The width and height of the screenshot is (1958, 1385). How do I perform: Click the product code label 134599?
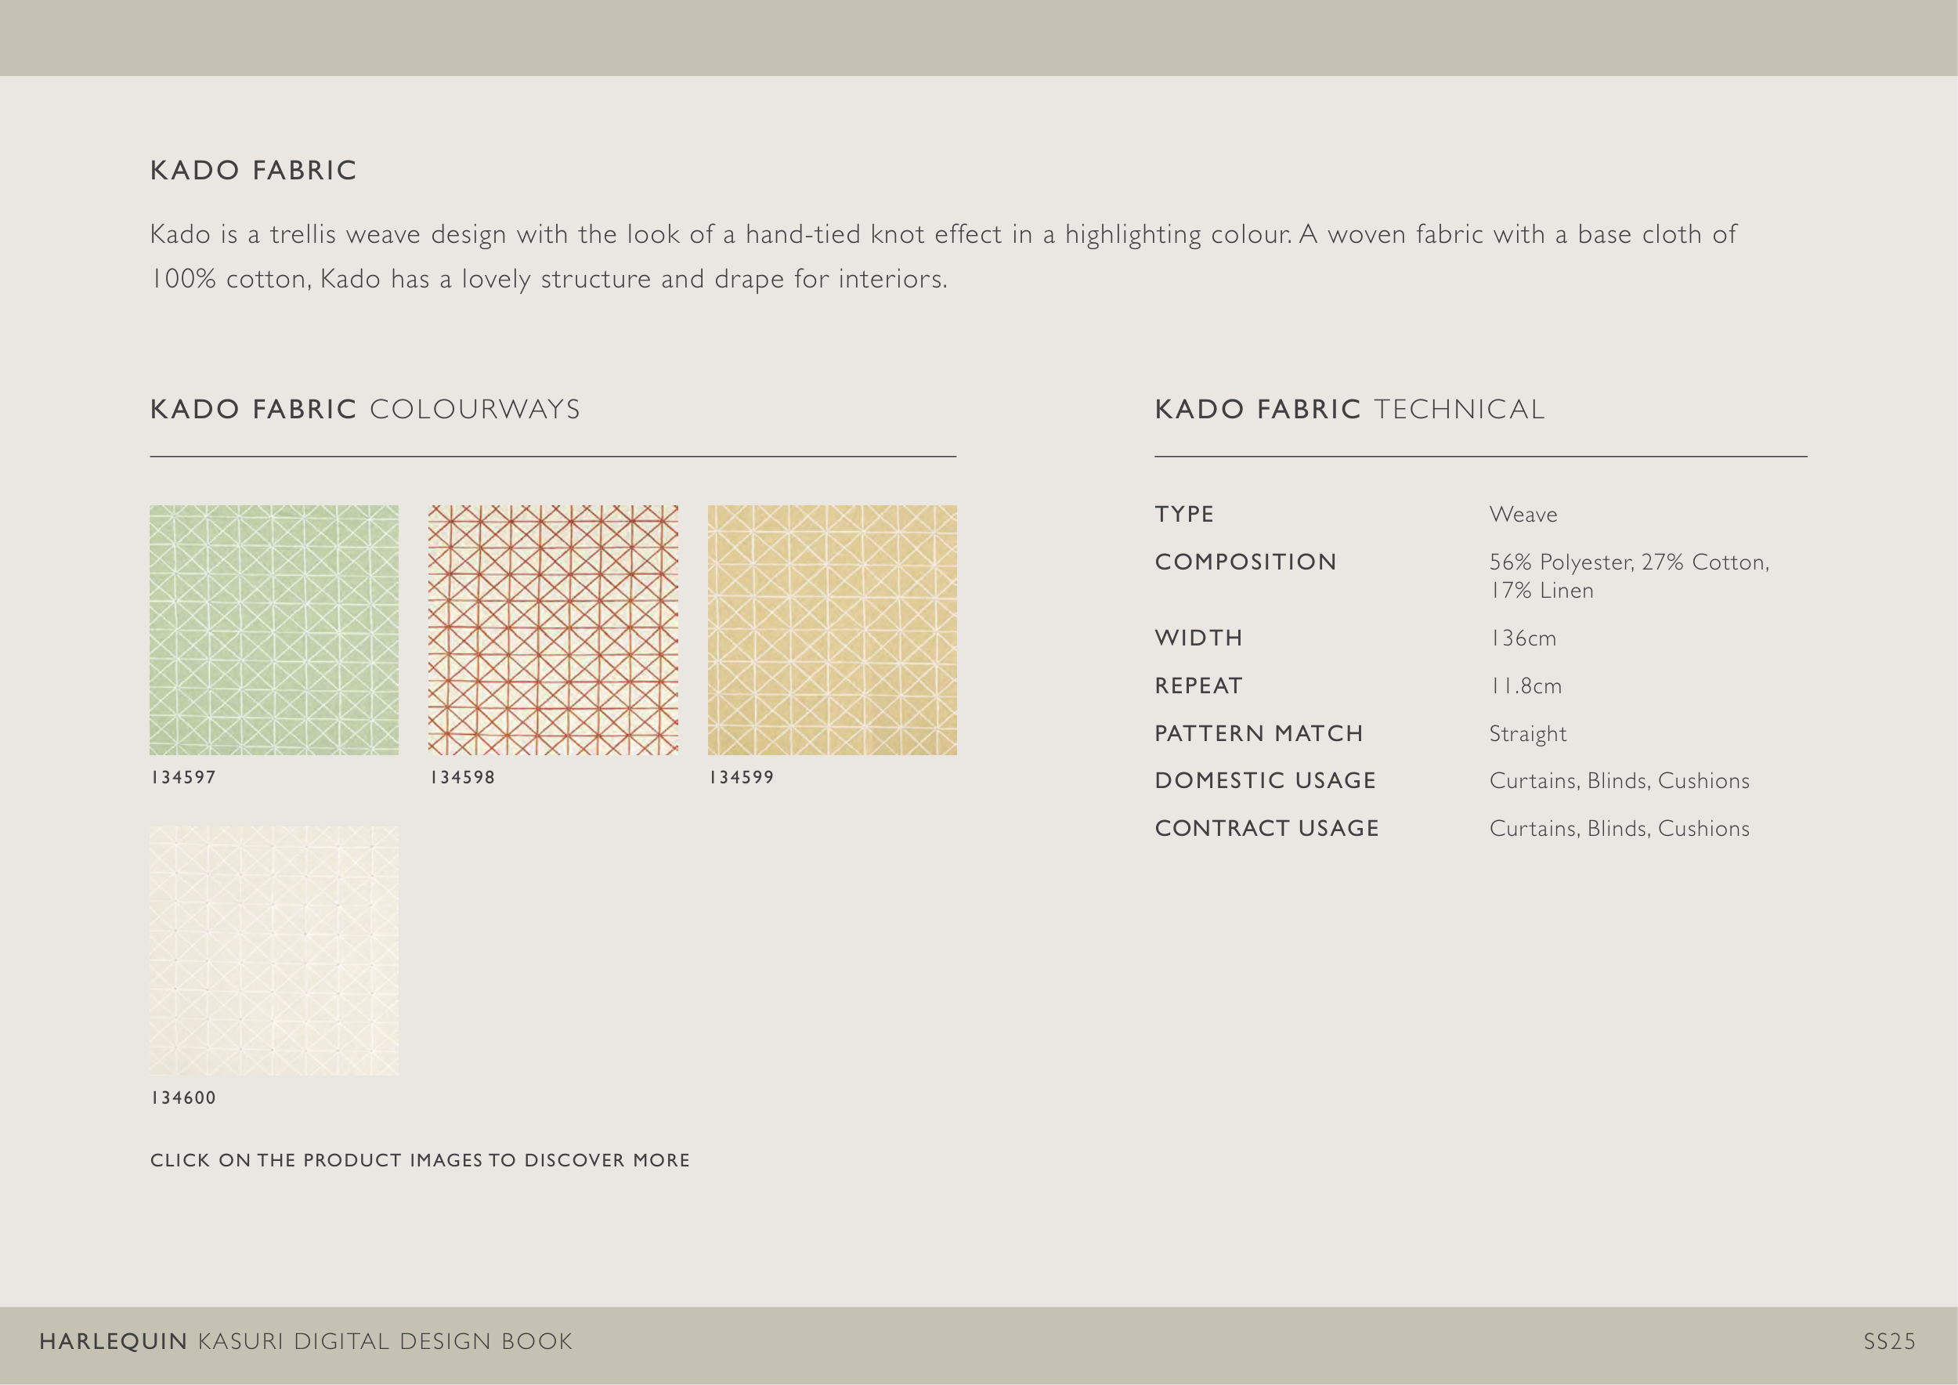coord(741,777)
